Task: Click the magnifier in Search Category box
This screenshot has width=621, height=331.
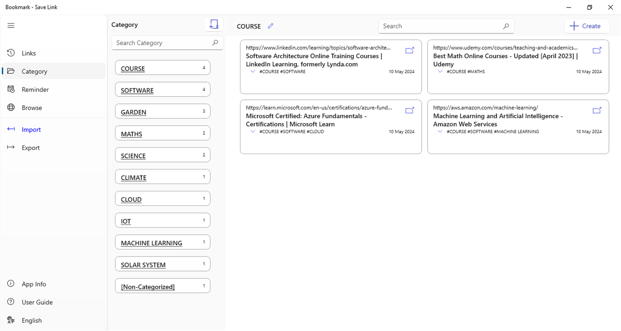Action: (x=215, y=43)
